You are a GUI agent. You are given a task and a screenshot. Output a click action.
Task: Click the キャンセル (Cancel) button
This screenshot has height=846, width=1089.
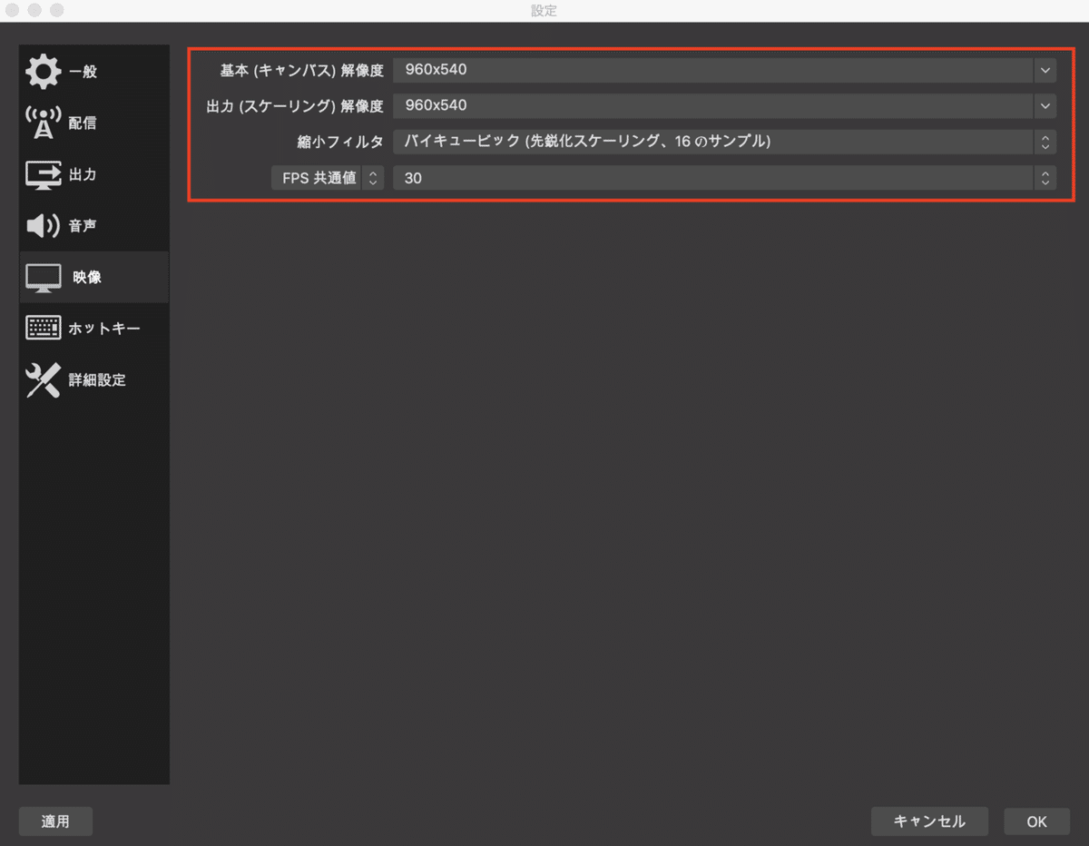tap(929, 821)
